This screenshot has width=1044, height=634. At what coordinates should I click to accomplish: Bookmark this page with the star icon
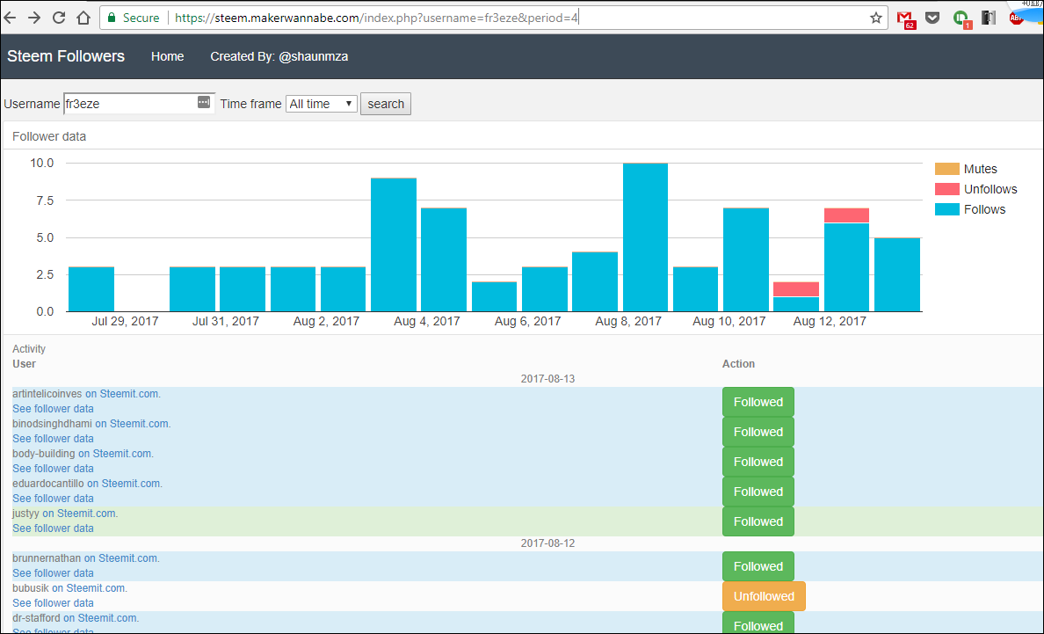[x=876, y=18]
